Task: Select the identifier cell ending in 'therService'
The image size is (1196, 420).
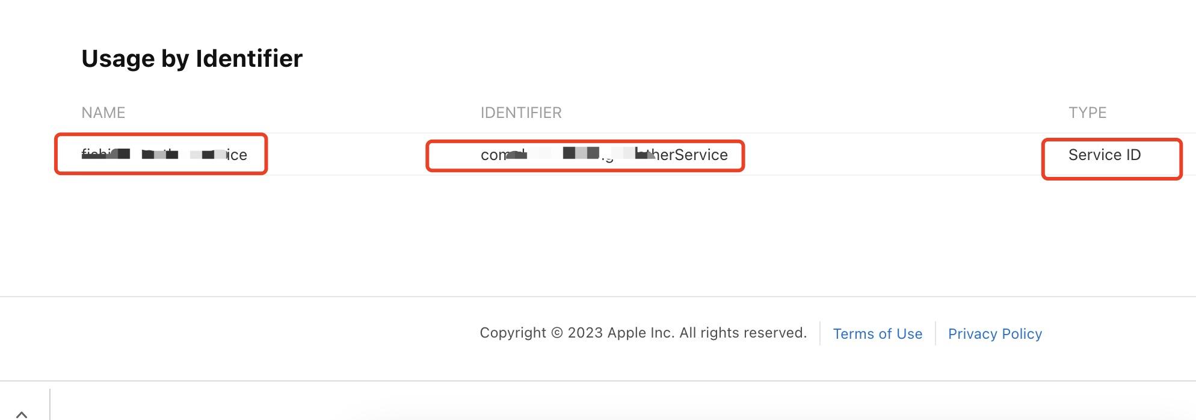Action: point(604,155)
